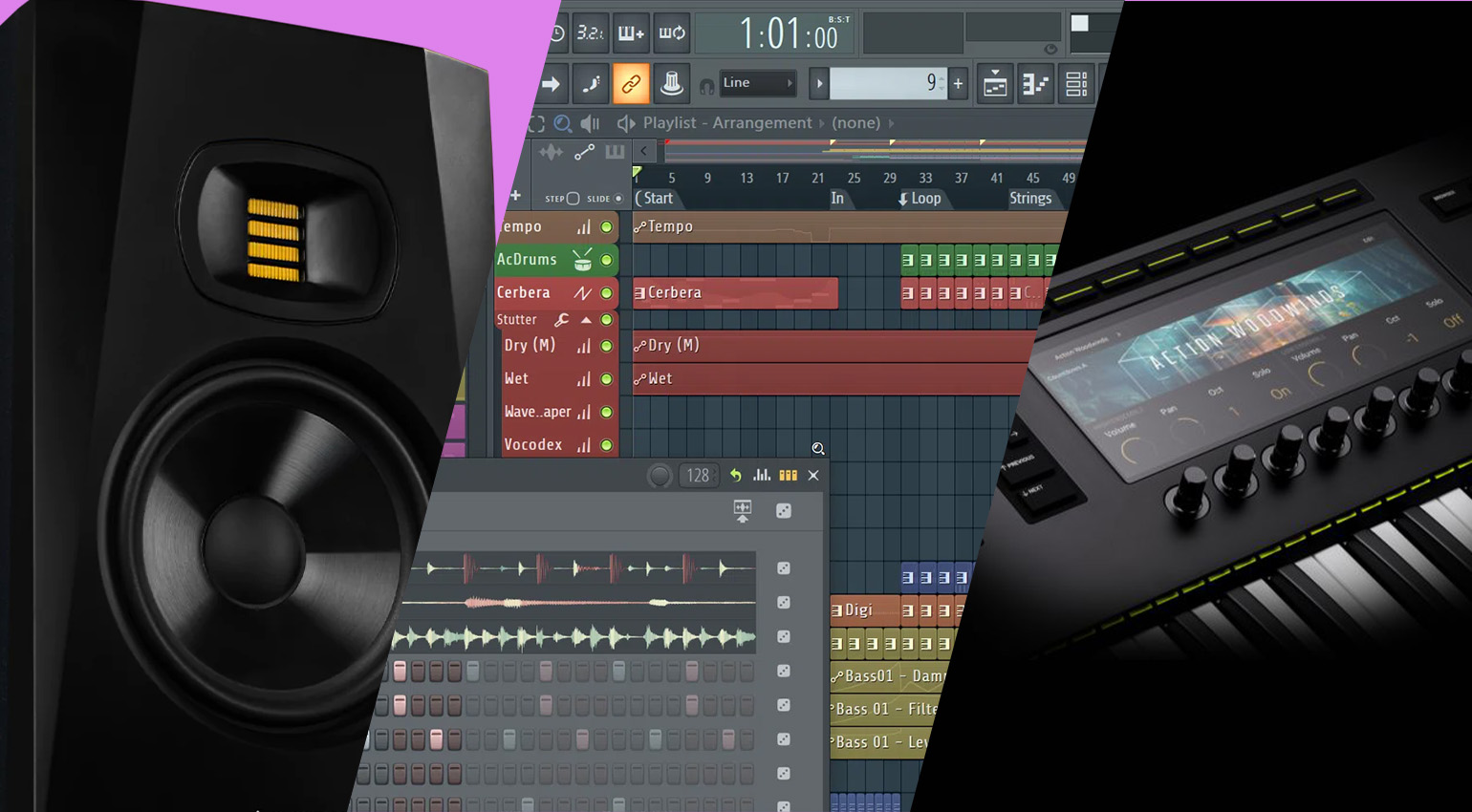The height and width of the screenshot is (812, 1472).
Task: Open the Piano roll toolbar button
Action: pyautogui.click(x=1035, y=84)
